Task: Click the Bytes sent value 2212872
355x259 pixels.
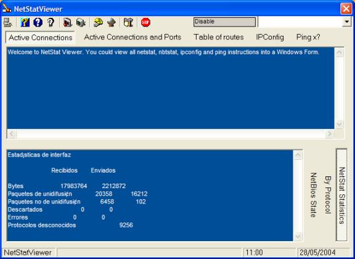Action: point(113,186)
